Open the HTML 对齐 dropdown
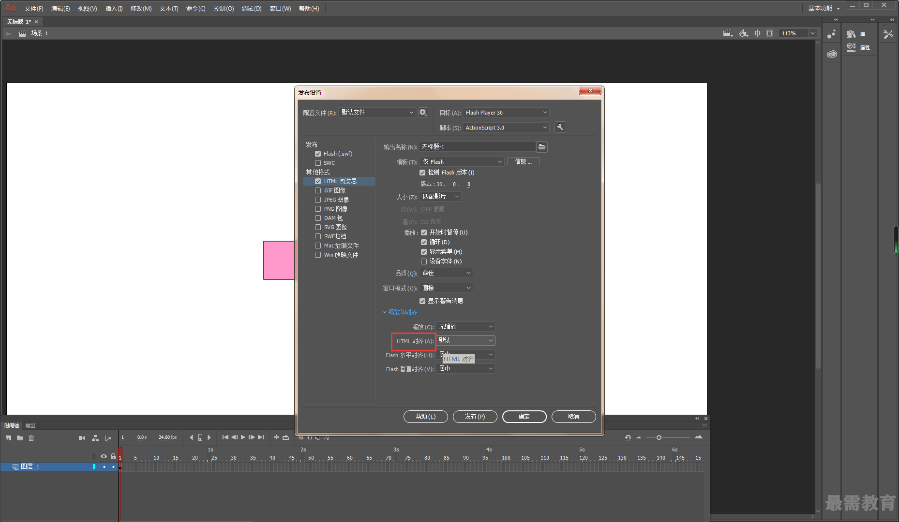Viewport: 899px width, 522px height. [x=465, y=341]
